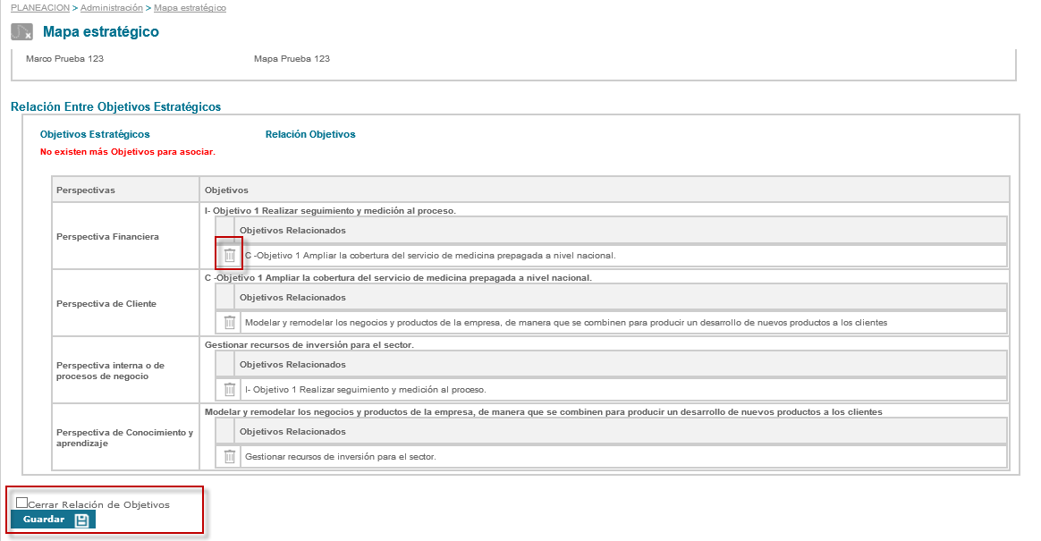This screenshot has width=1041, height=541.
Task: Remove related objective in Perspectiva interna row
Action: coord(230,390)
